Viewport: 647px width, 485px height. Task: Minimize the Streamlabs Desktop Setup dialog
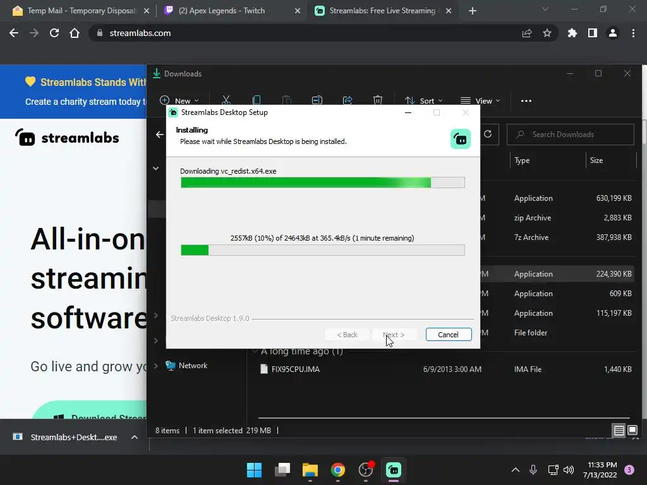(x=408, y=112)
